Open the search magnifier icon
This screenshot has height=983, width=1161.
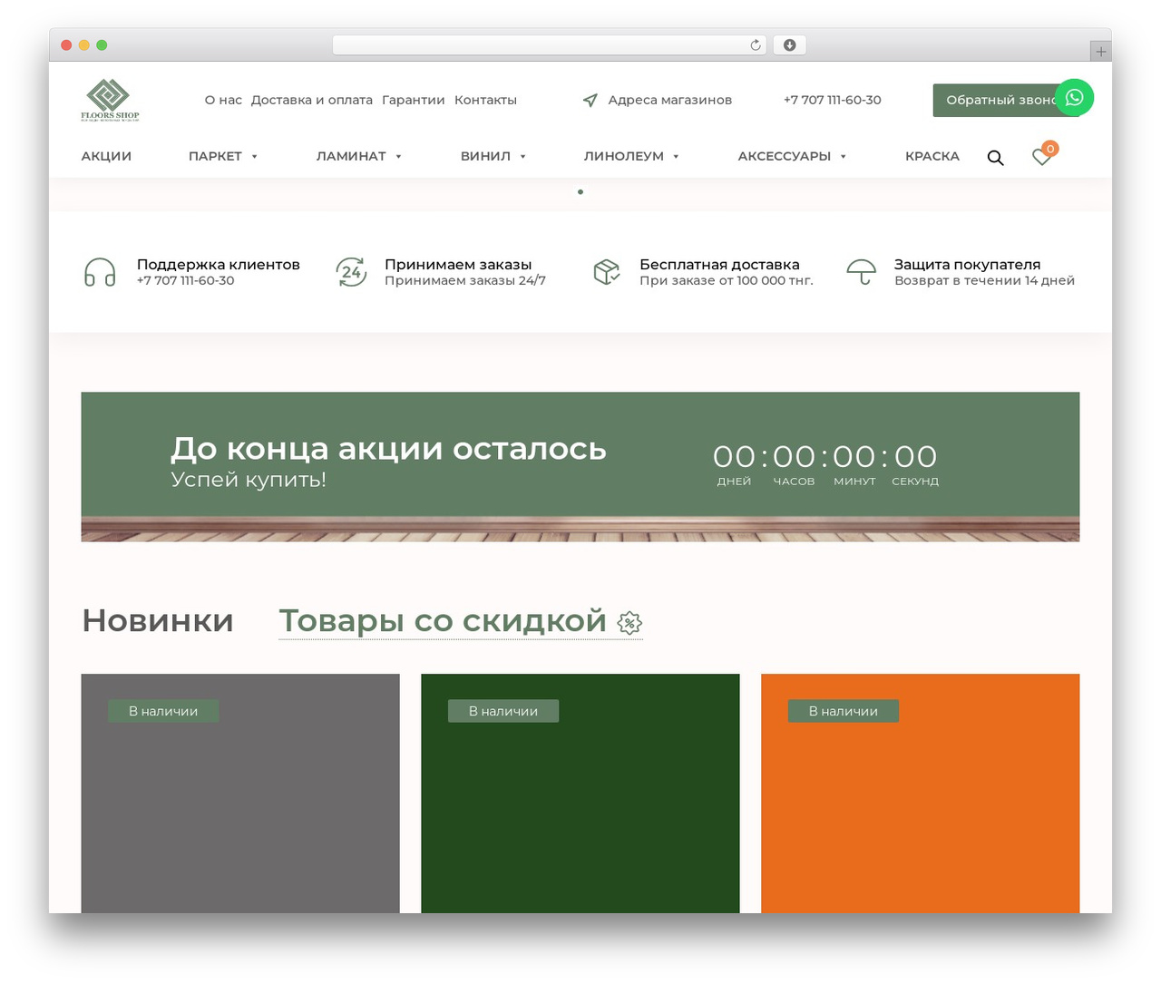(995, 157)
